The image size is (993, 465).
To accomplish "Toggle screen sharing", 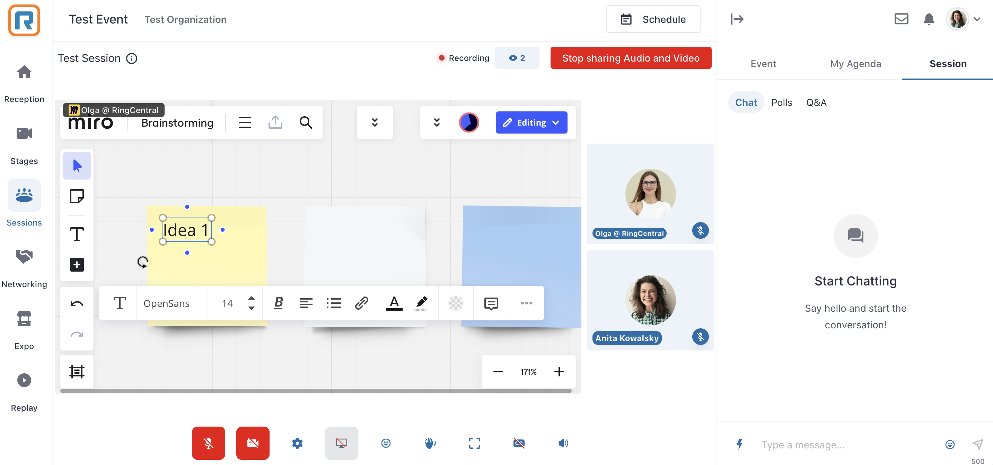I will pos(342,443).
